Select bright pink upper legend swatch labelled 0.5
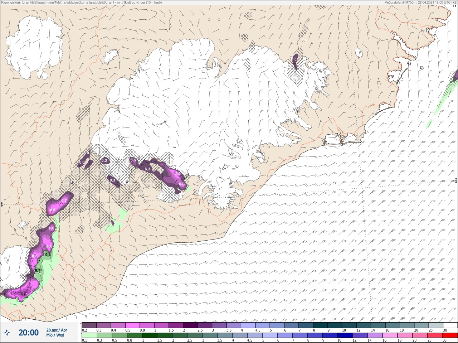Image resolution: width=458 pixels, height=343 pixels. 132,325
